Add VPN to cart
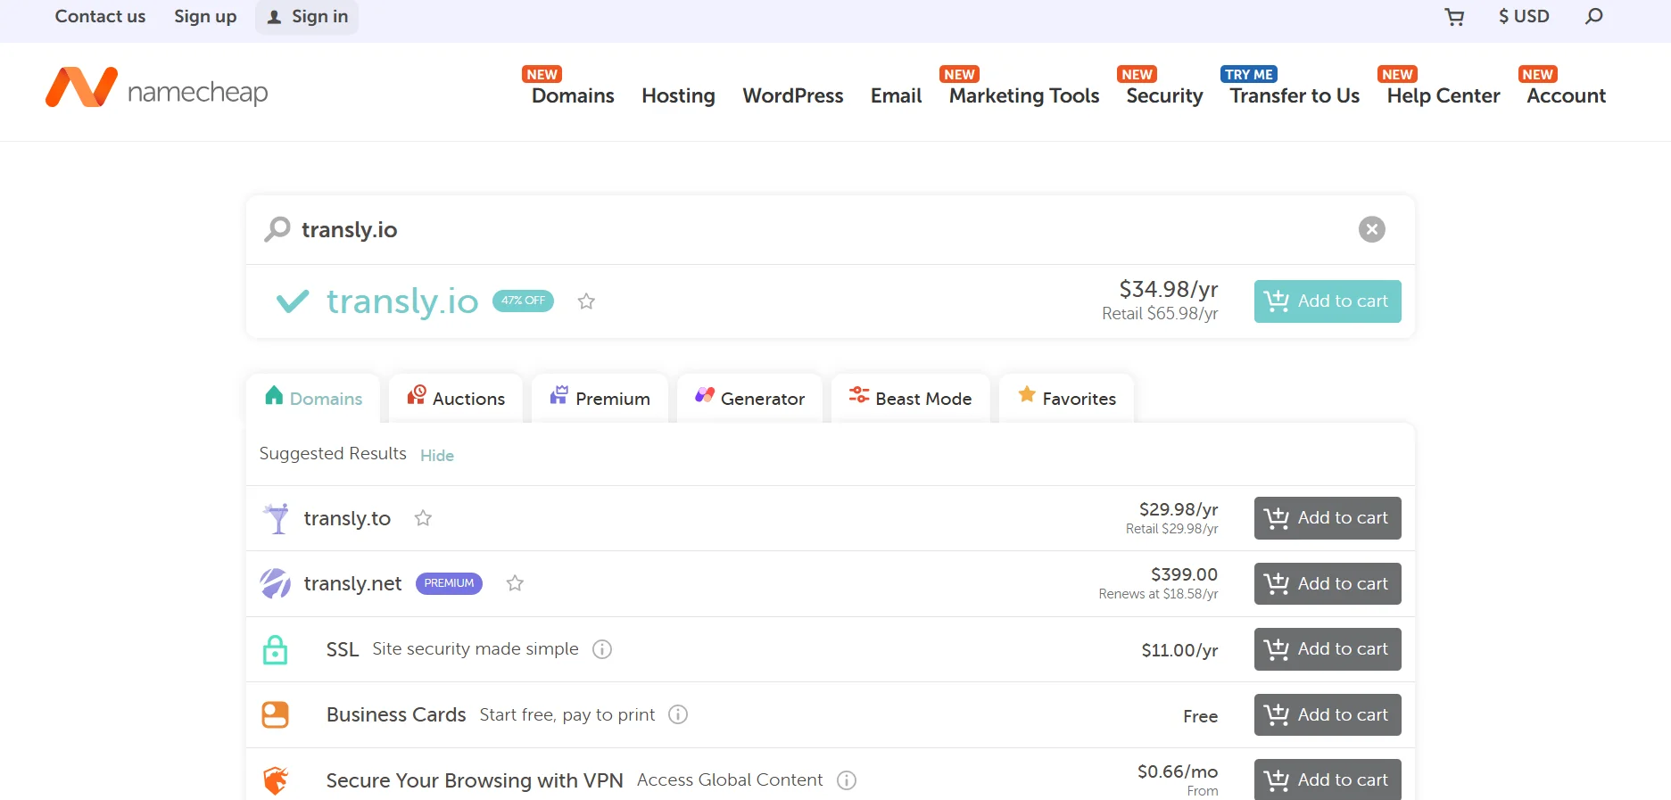The width and height of the screenshot is (1671, 800). coord(1327,779)
